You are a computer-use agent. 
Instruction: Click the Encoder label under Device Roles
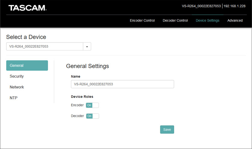coord(77,105)
